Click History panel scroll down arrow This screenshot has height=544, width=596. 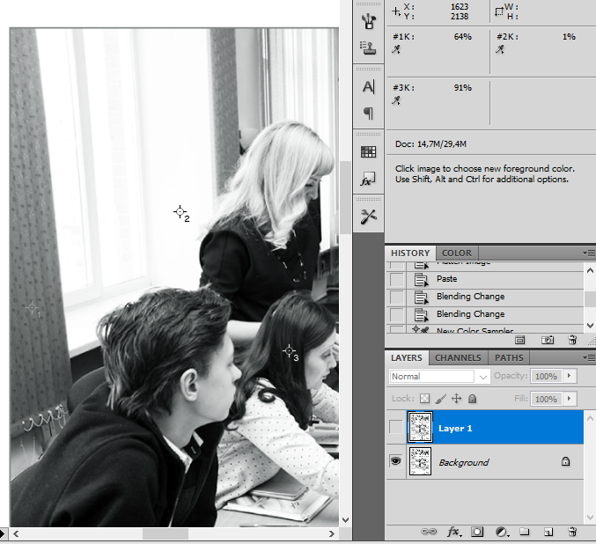click(590, 326)
